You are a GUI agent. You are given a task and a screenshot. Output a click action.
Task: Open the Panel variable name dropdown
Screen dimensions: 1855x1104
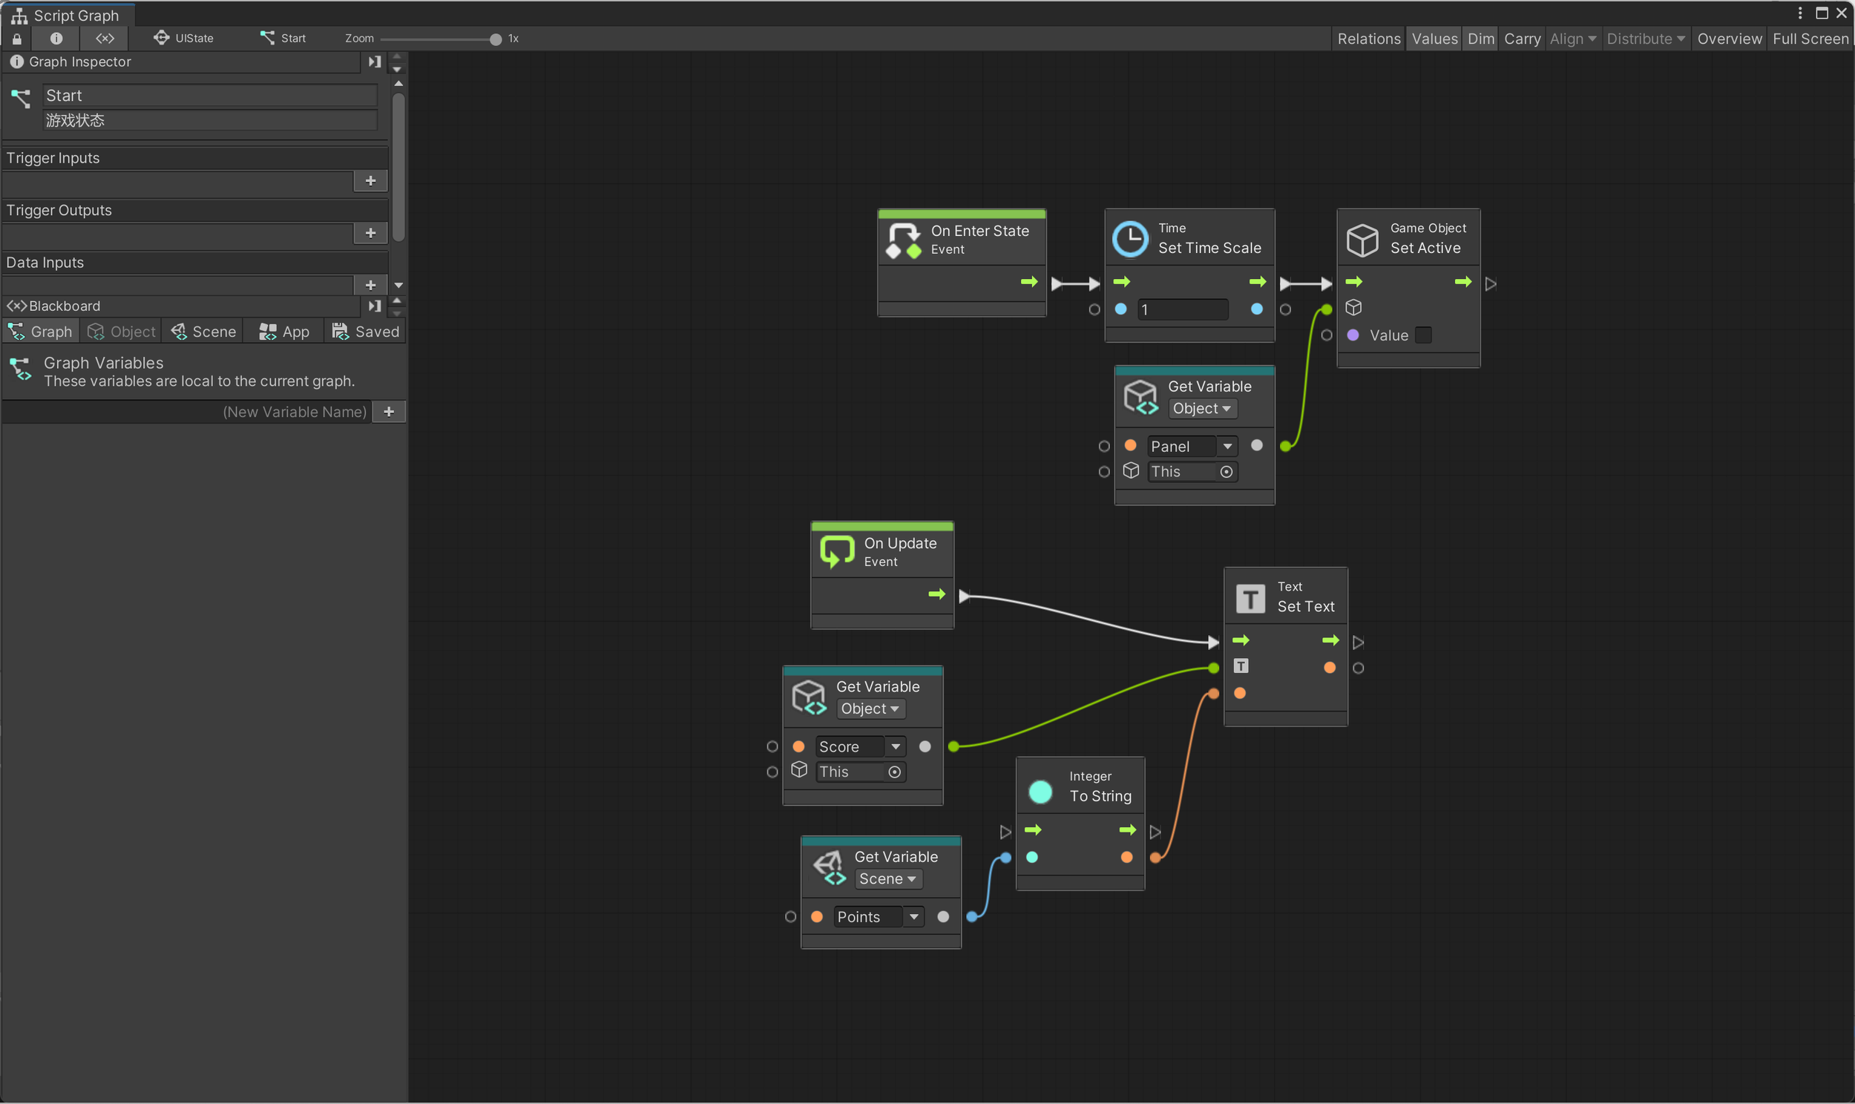click(x=1227, y=447)
